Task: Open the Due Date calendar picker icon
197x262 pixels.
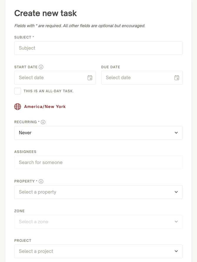Action: click(177, 78)
